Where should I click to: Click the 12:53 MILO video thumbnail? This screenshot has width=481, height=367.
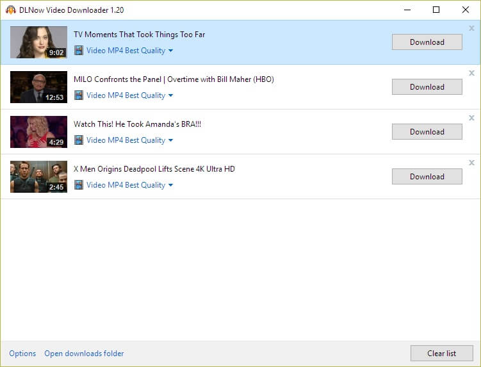[38, 87]
